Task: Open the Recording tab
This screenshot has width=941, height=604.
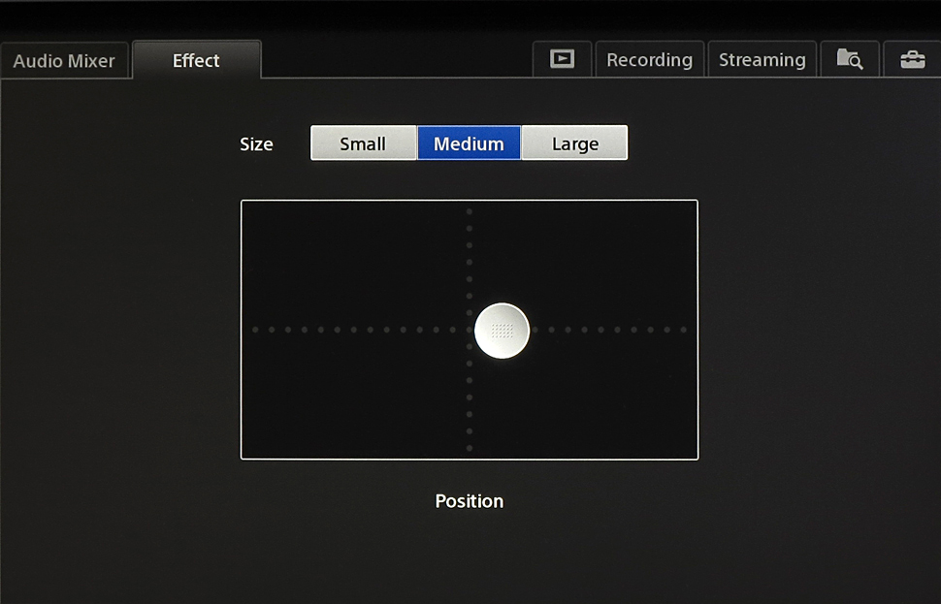Action: [x=649, y=59]
